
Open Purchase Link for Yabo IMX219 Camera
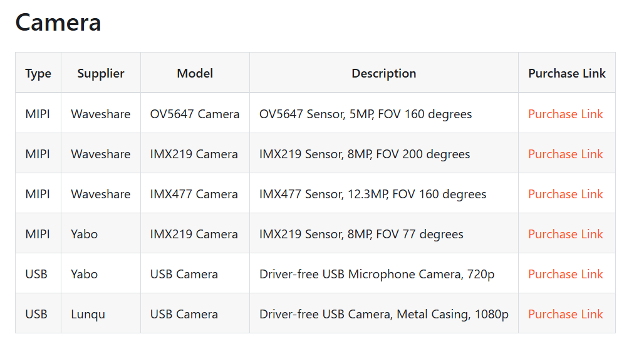(x=565, y=234)
